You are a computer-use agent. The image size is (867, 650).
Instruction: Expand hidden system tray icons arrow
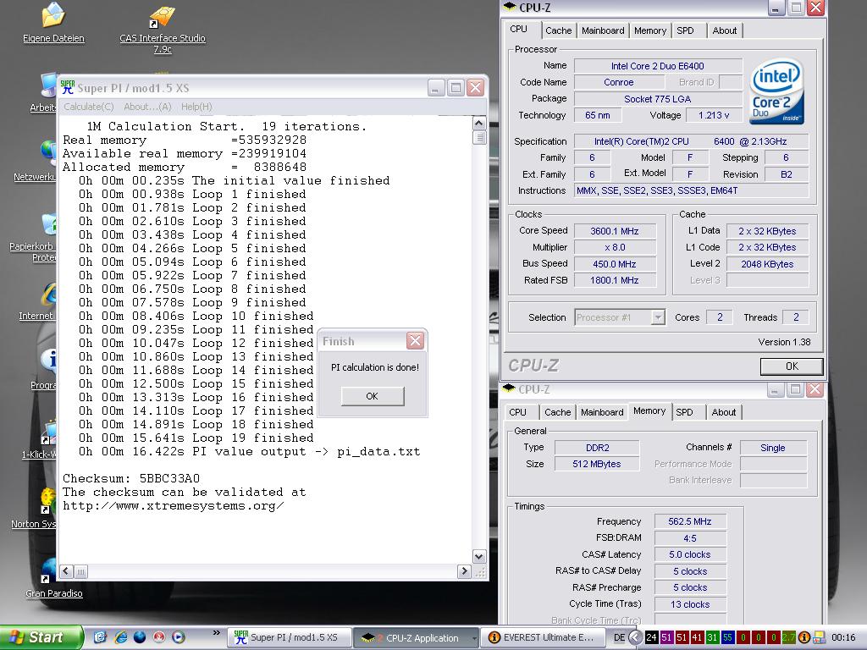click(635, 637)
